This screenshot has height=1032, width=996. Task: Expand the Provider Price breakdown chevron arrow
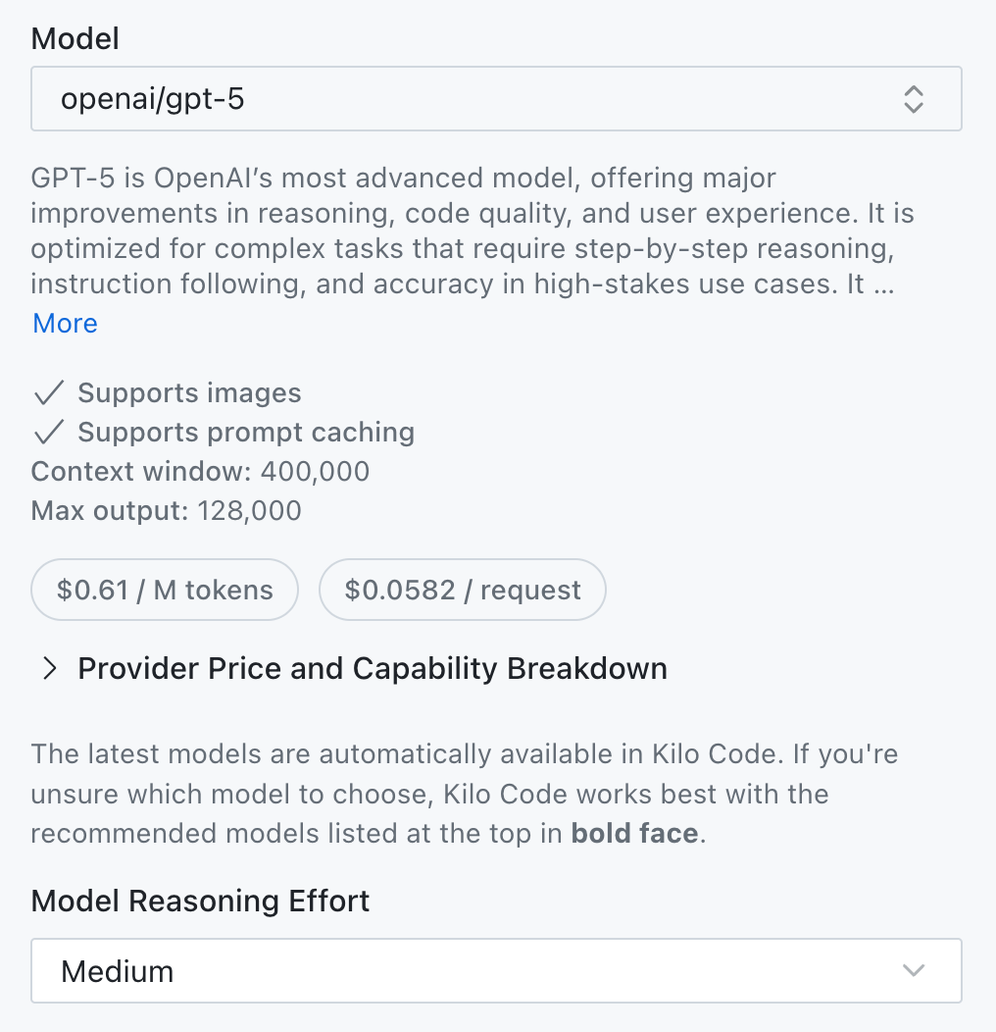click(x=49, y=669)
